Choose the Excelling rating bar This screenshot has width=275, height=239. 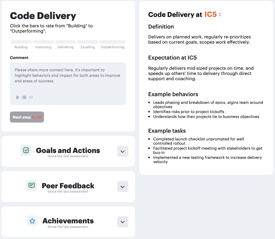(x=88, y=42)
